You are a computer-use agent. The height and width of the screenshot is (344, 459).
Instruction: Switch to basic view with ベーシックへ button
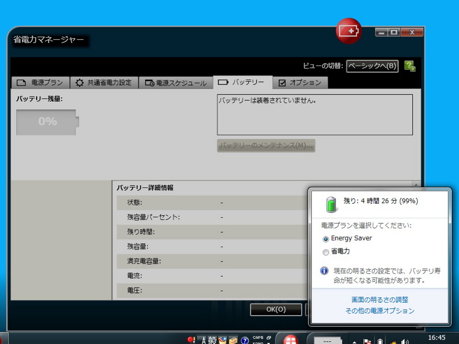click(372, 66)
